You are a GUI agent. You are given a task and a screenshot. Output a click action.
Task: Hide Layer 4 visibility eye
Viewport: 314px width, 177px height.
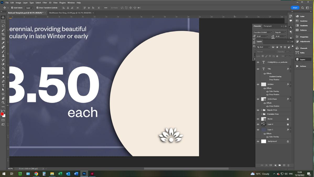(x=258, y=124)
